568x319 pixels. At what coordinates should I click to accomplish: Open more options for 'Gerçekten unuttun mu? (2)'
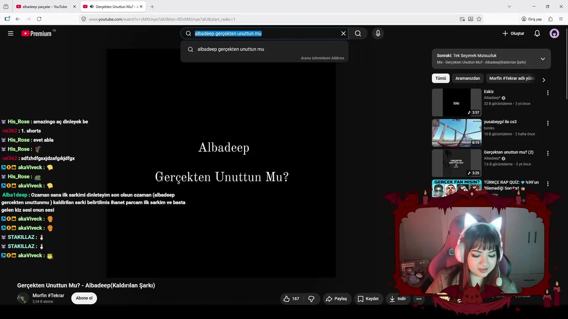click(548, 153)
